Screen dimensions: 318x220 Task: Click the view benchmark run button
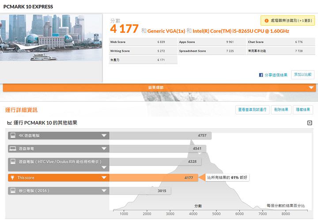coord(252,110)
